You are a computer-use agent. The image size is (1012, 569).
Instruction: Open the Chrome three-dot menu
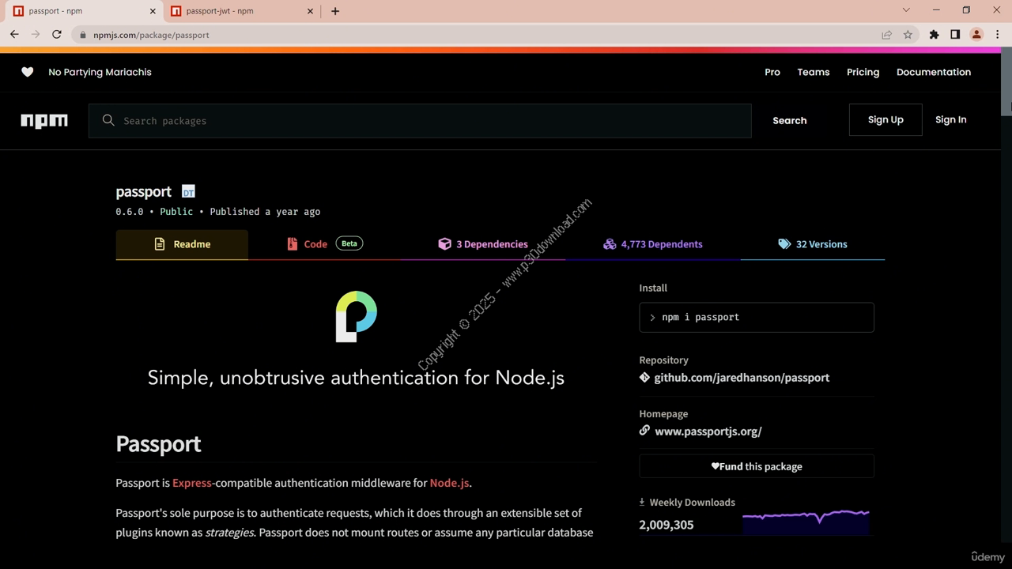998,35
